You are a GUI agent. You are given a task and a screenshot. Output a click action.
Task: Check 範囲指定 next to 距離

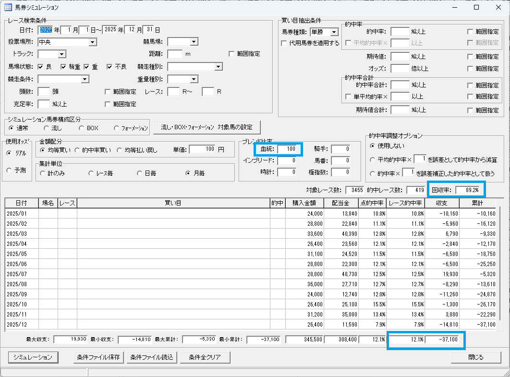pos(231,54)
